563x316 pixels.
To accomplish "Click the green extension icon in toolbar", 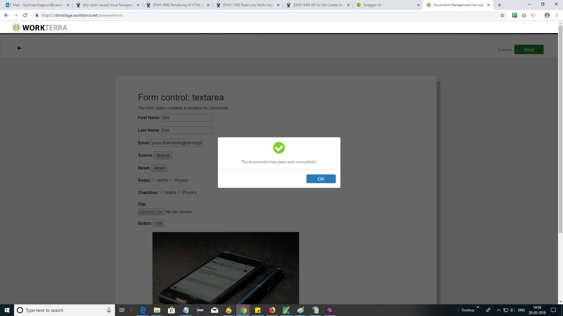I will tap(515, 15).
